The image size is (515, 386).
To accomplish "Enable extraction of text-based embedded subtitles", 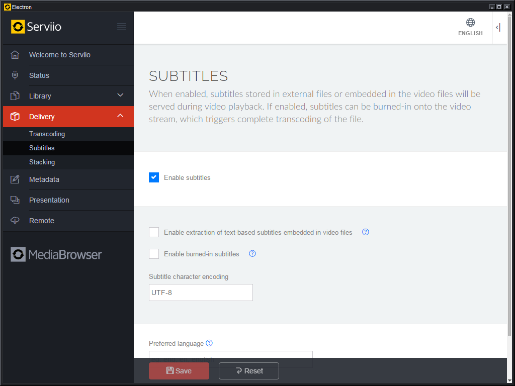I will point(154,232).
